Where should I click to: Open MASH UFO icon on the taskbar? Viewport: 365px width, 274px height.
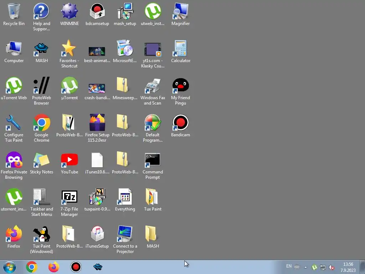click(x=98, y=267)
